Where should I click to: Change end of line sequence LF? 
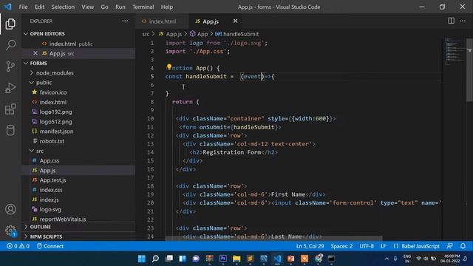(383, 246)
